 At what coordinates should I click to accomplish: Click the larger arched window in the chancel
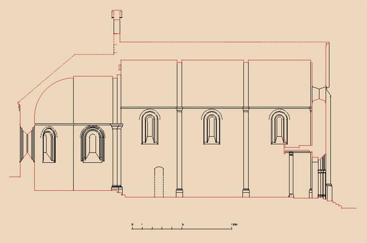pos(93,145)
